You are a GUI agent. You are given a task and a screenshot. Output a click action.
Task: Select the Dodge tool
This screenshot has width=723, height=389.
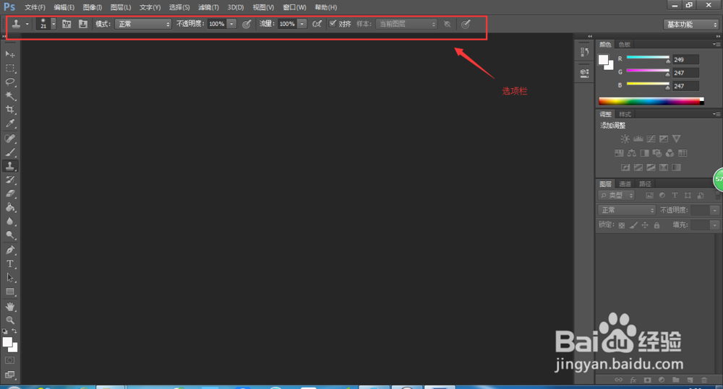(9, 235)
